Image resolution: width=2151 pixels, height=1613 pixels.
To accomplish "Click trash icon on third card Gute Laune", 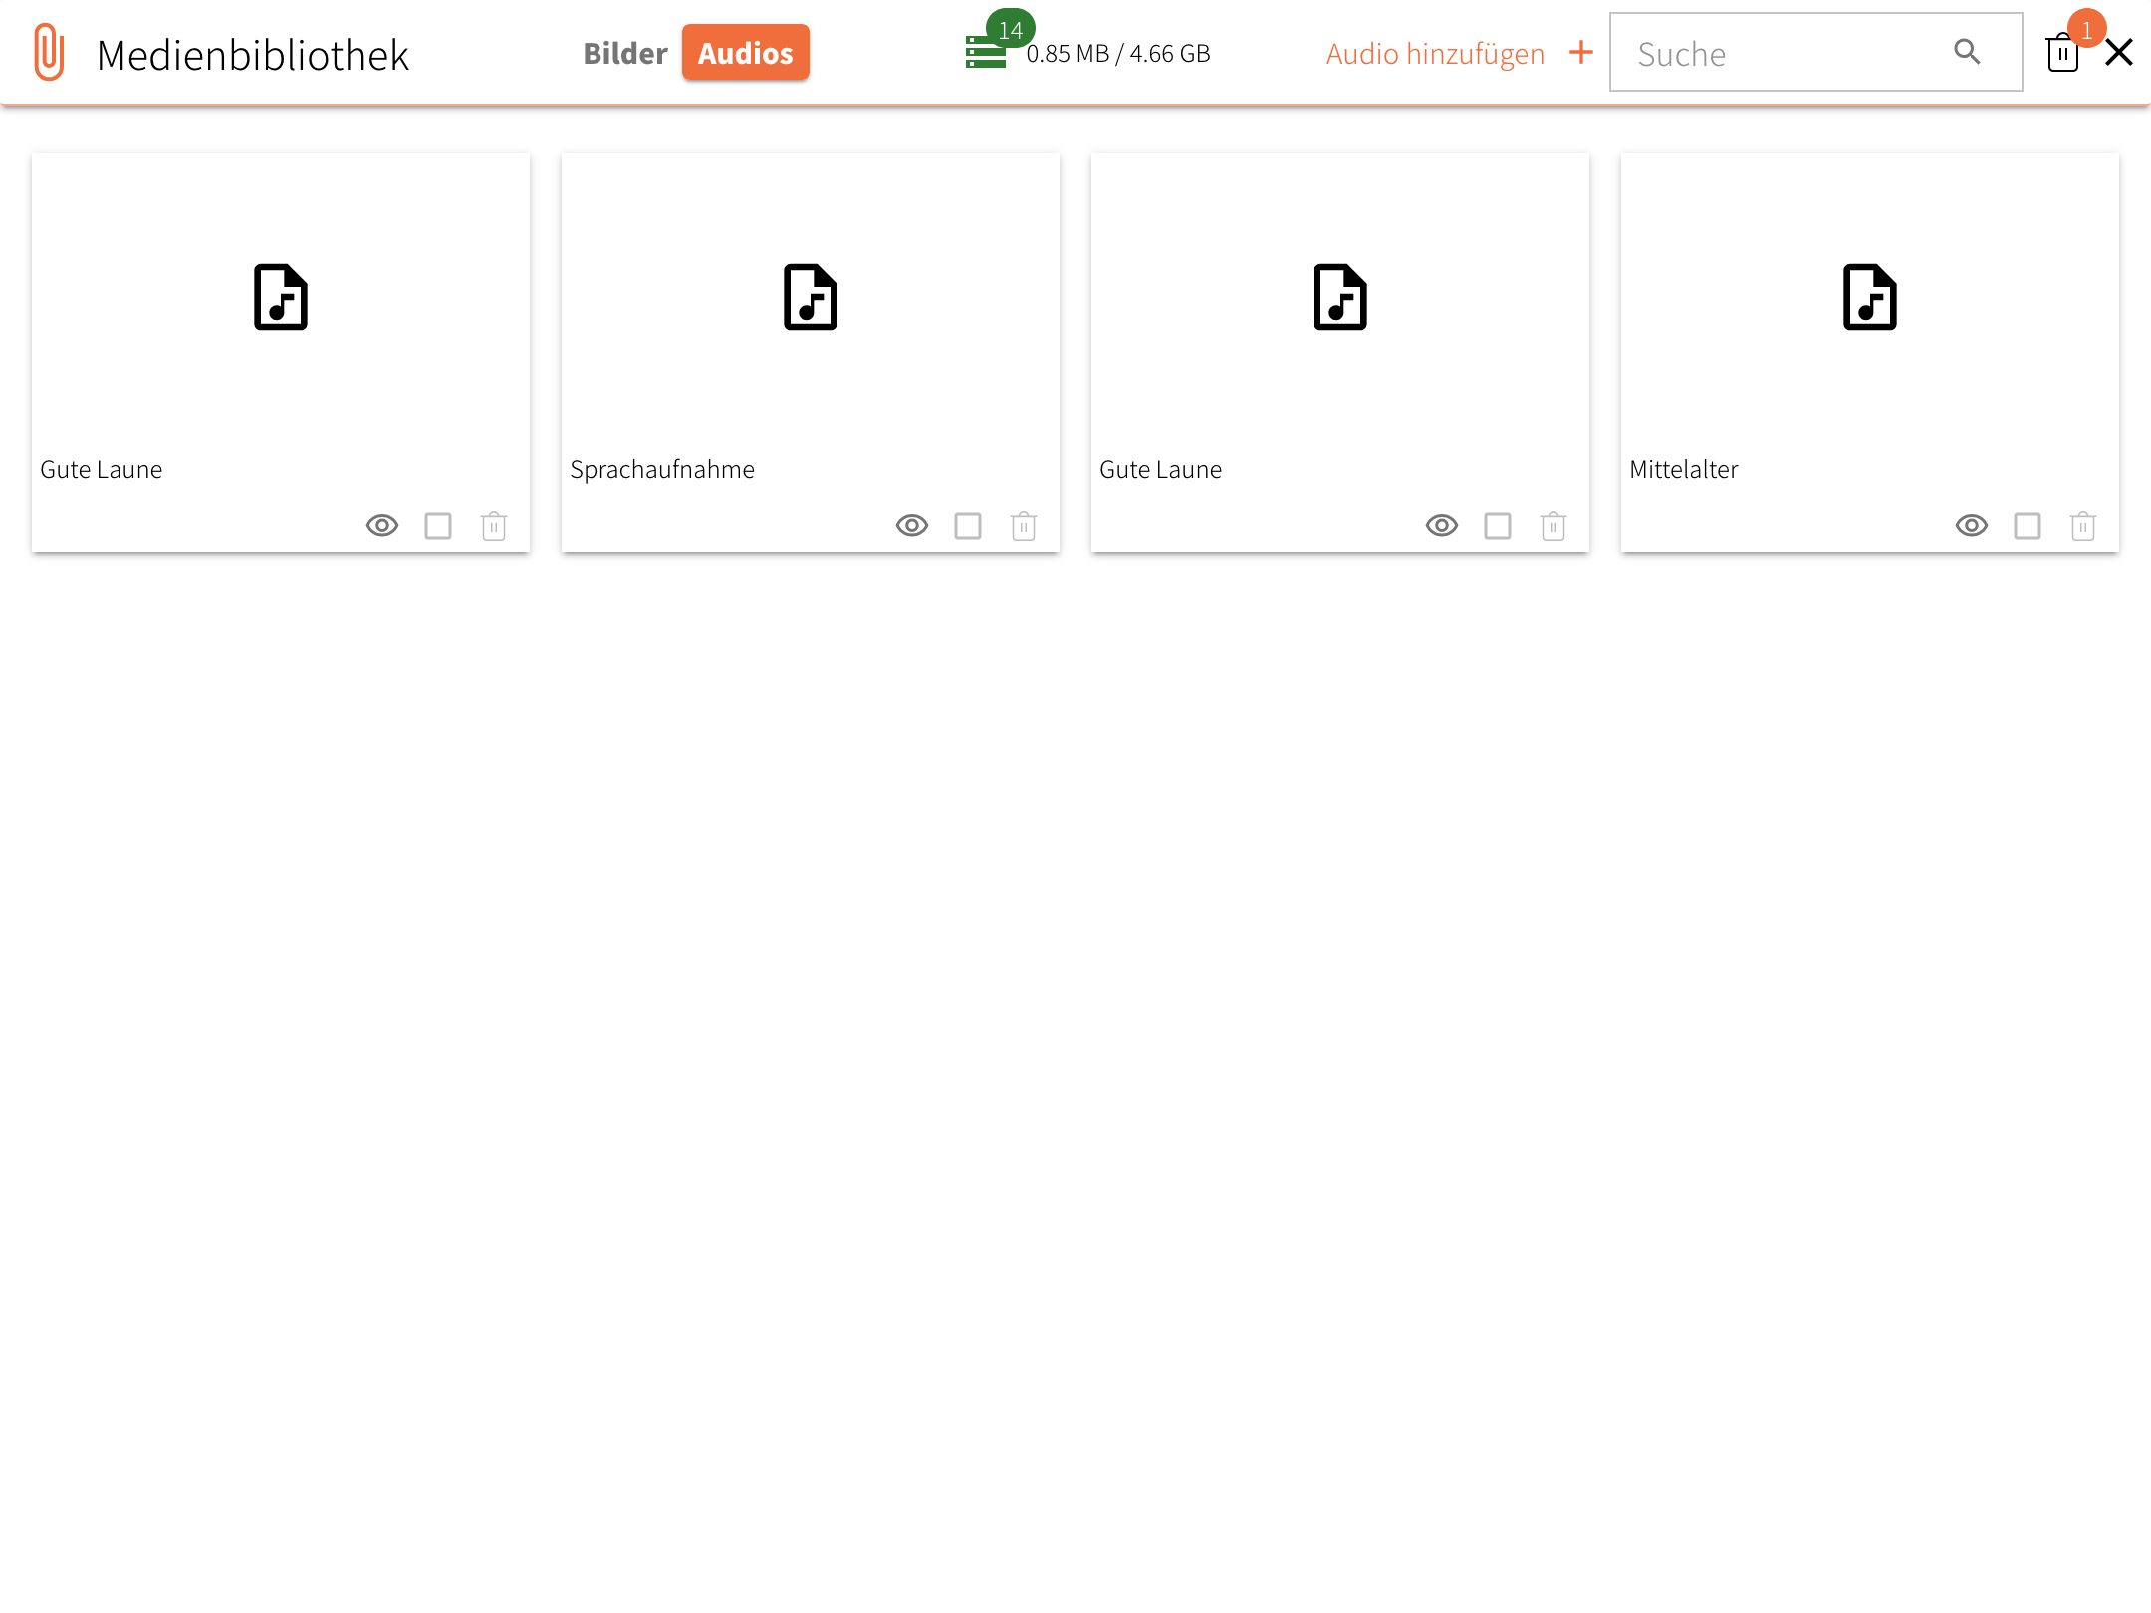I will click(x=1553, y=526).
